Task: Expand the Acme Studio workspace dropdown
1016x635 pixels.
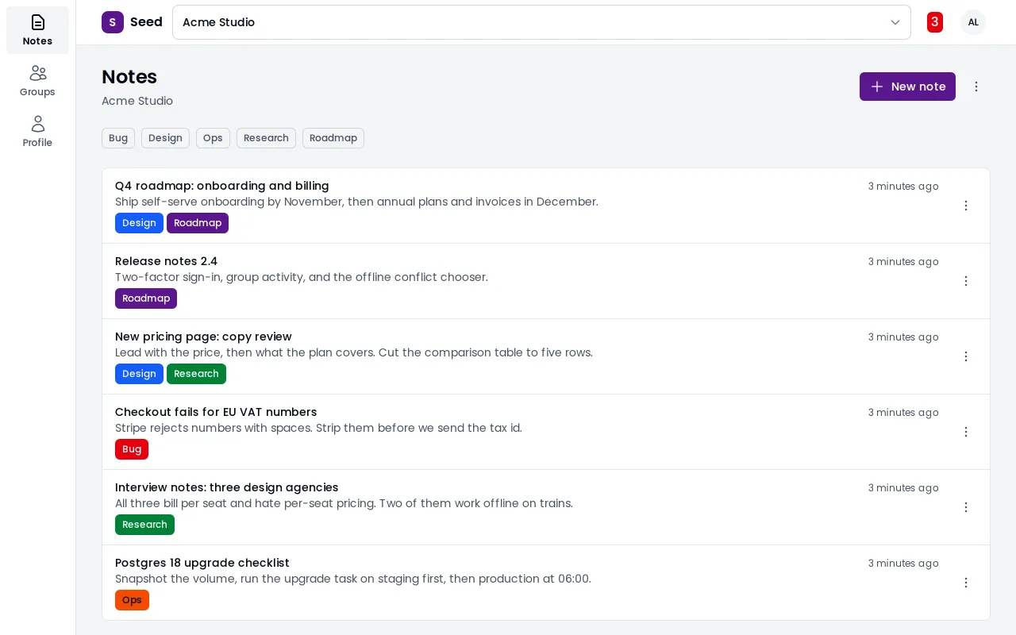Action: tap(541, 22)
